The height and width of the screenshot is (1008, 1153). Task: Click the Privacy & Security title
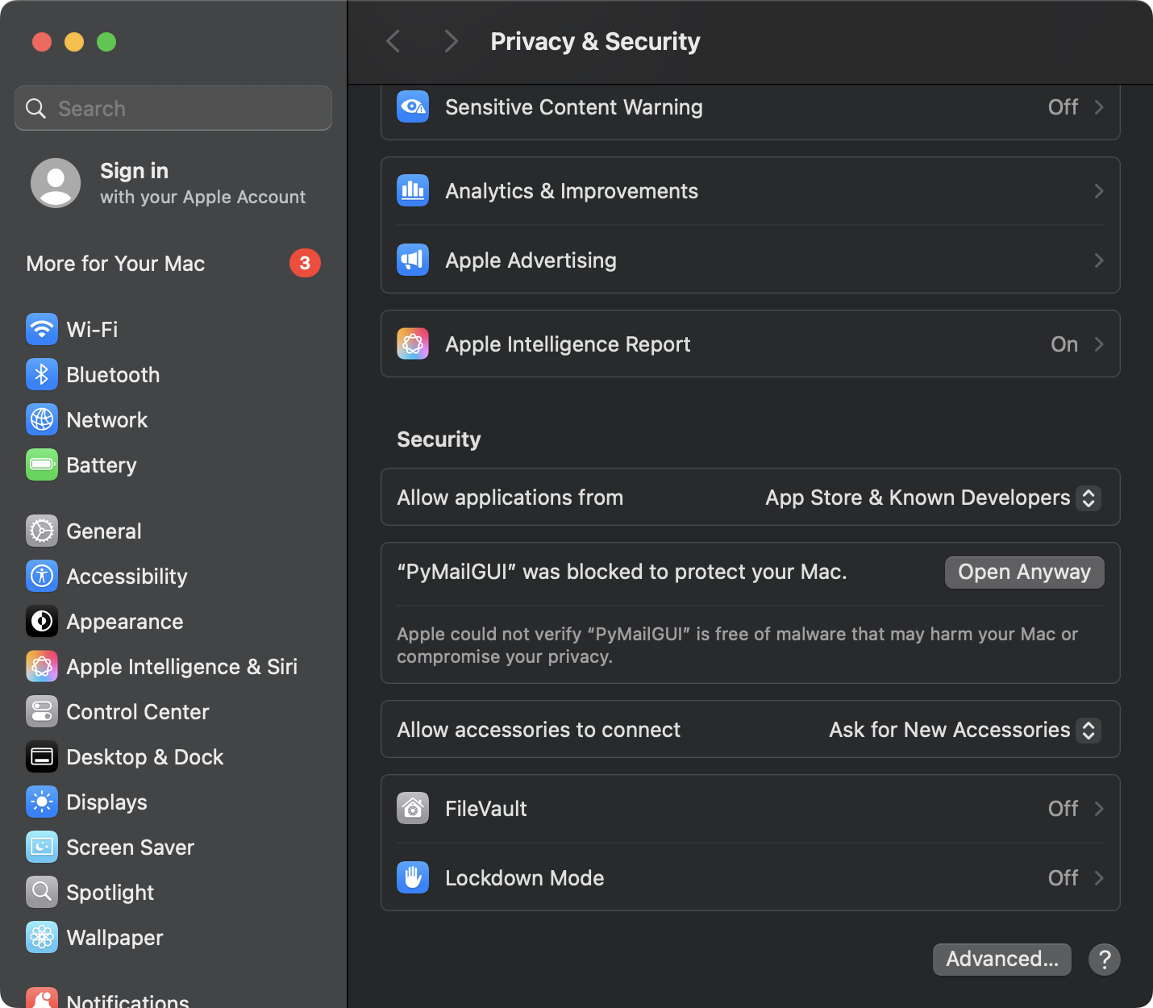coord(595,41)
